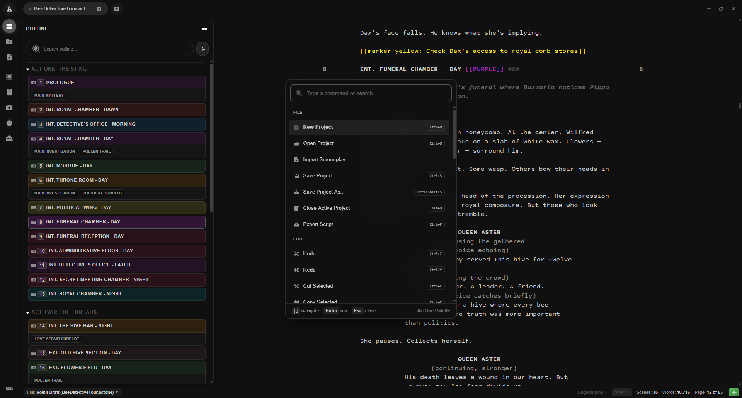The image size is (742, 398).
Task: Select scene 6 INT. THRONE ROOM - DAY
Action: [117, 180]
